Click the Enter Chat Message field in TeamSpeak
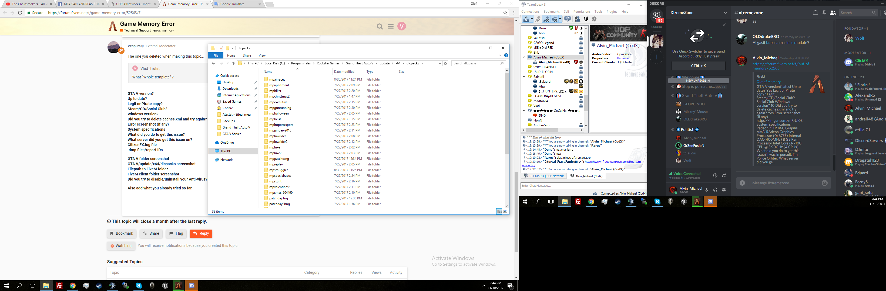Viewport: 886px width, 291px height. [583, 186]
